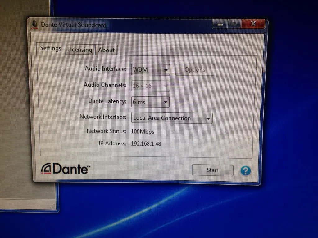Screen dimensions: 318x238
Task: Click the IP Address label
Action: [112, 143]
